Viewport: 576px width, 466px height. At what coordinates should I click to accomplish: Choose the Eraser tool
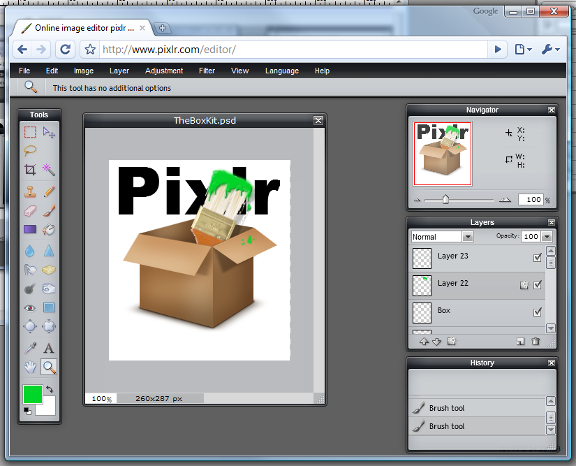[x=30, y=210]
